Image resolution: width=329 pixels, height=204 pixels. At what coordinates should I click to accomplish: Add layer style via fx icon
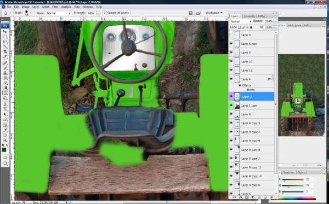pyautogui.click(x=241, y=197)
